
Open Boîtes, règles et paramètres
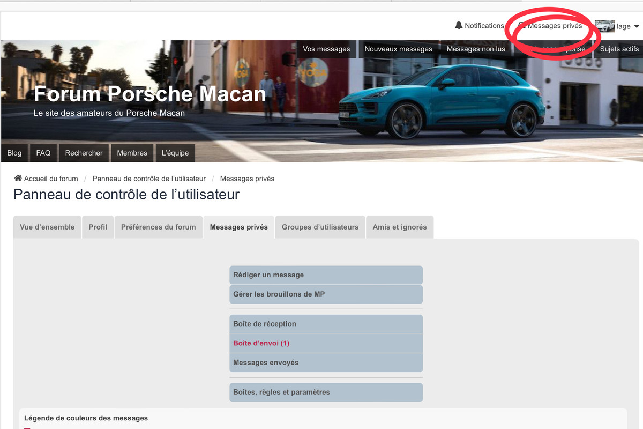point(326,392)
